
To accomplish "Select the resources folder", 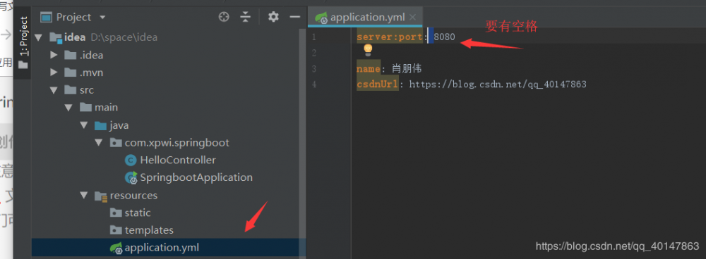I will click(x=133, y=196).
